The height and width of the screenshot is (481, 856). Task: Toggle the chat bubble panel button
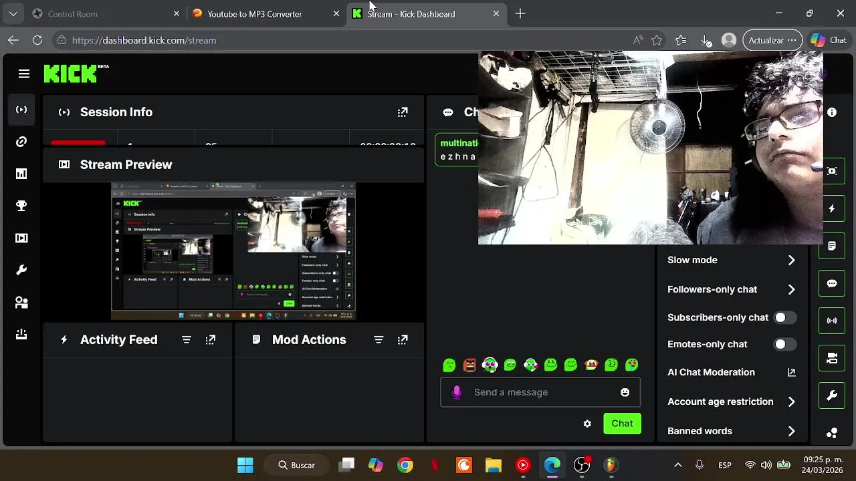pyautogui.click(x=832, y=283)
